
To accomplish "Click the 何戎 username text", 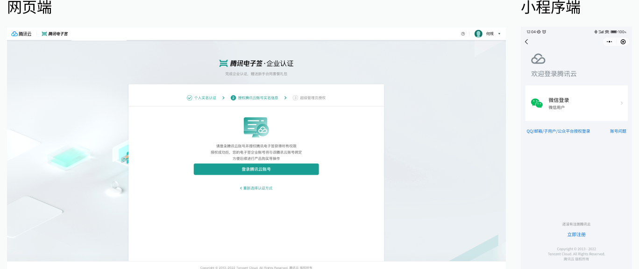I will point(490,34).
